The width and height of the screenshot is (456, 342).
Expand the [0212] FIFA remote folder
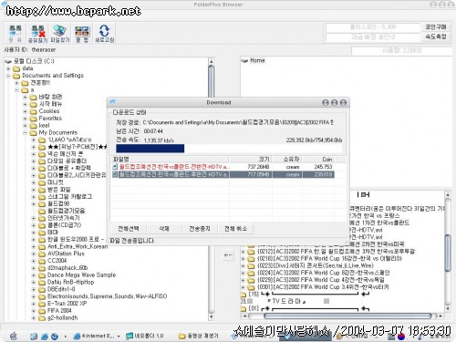point(243,252)
